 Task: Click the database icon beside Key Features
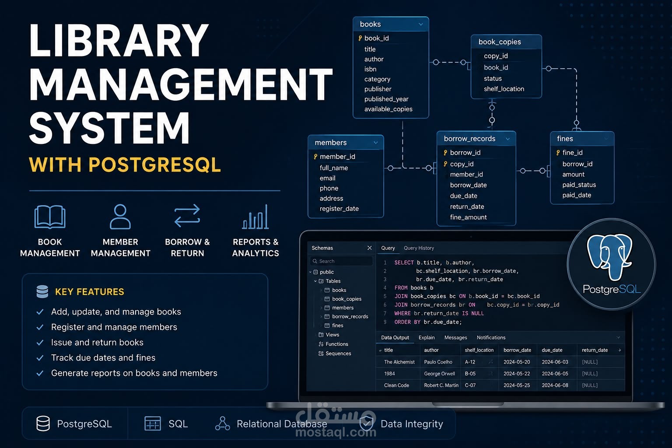point(42,292)
